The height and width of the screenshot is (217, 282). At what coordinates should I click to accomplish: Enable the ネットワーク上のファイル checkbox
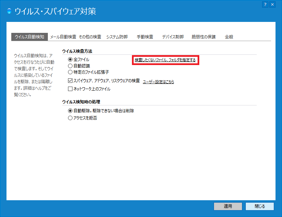[70, 89]
